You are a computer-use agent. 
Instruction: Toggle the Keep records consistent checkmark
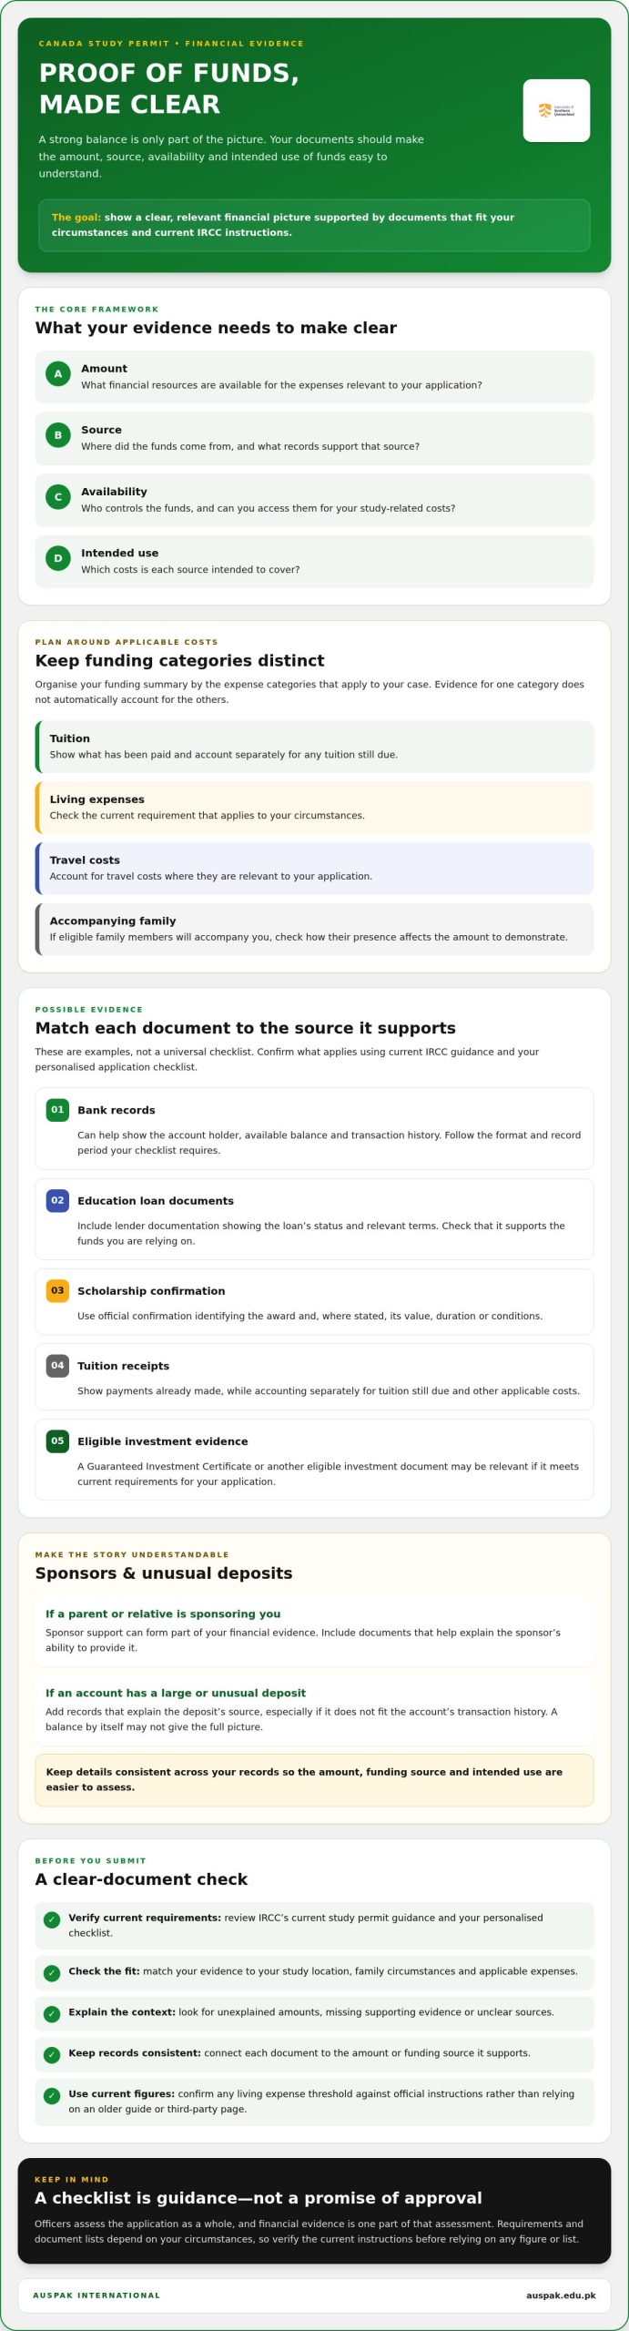point(52,2055)
